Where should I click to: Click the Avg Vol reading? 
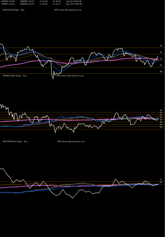(74, 1)
